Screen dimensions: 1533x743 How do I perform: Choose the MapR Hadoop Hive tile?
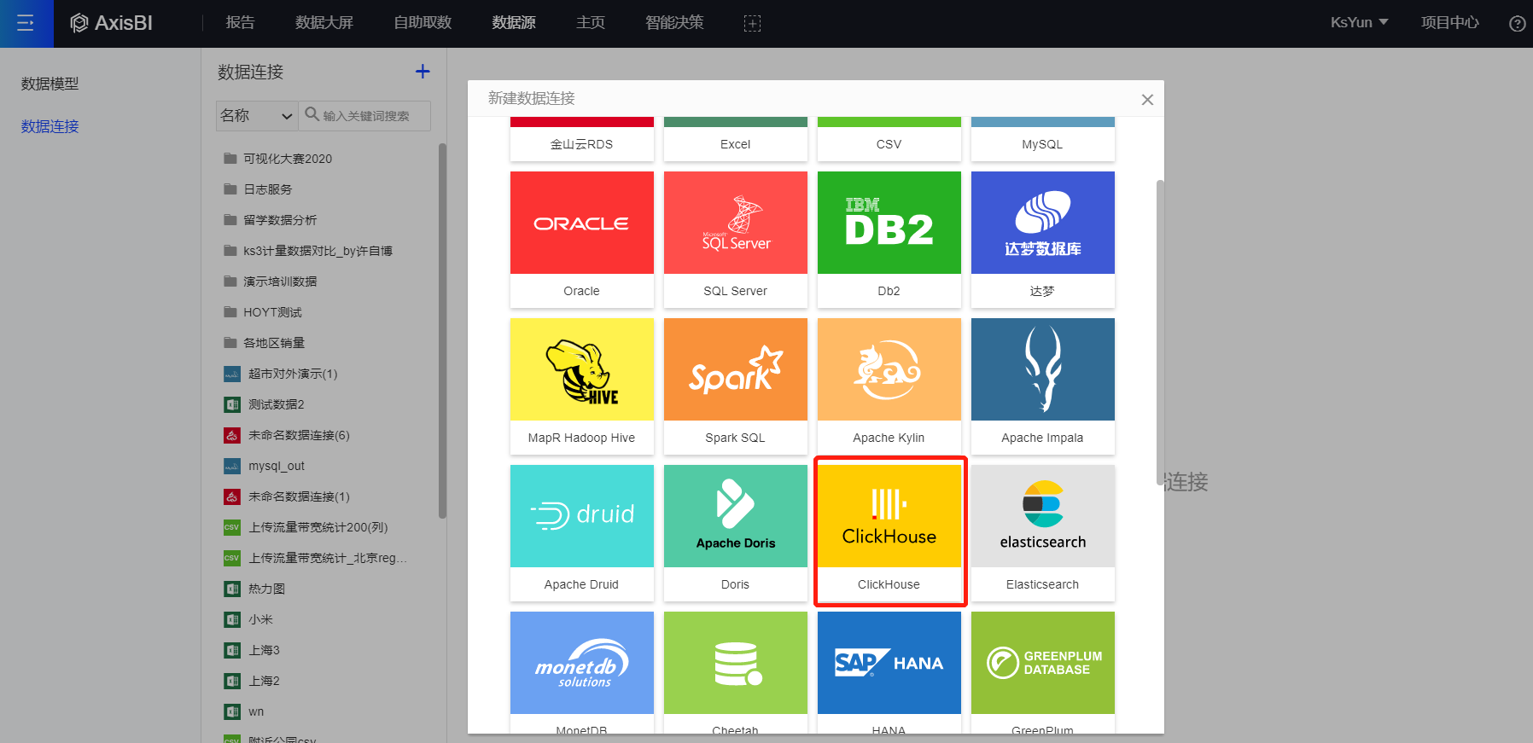pos(582,386)
